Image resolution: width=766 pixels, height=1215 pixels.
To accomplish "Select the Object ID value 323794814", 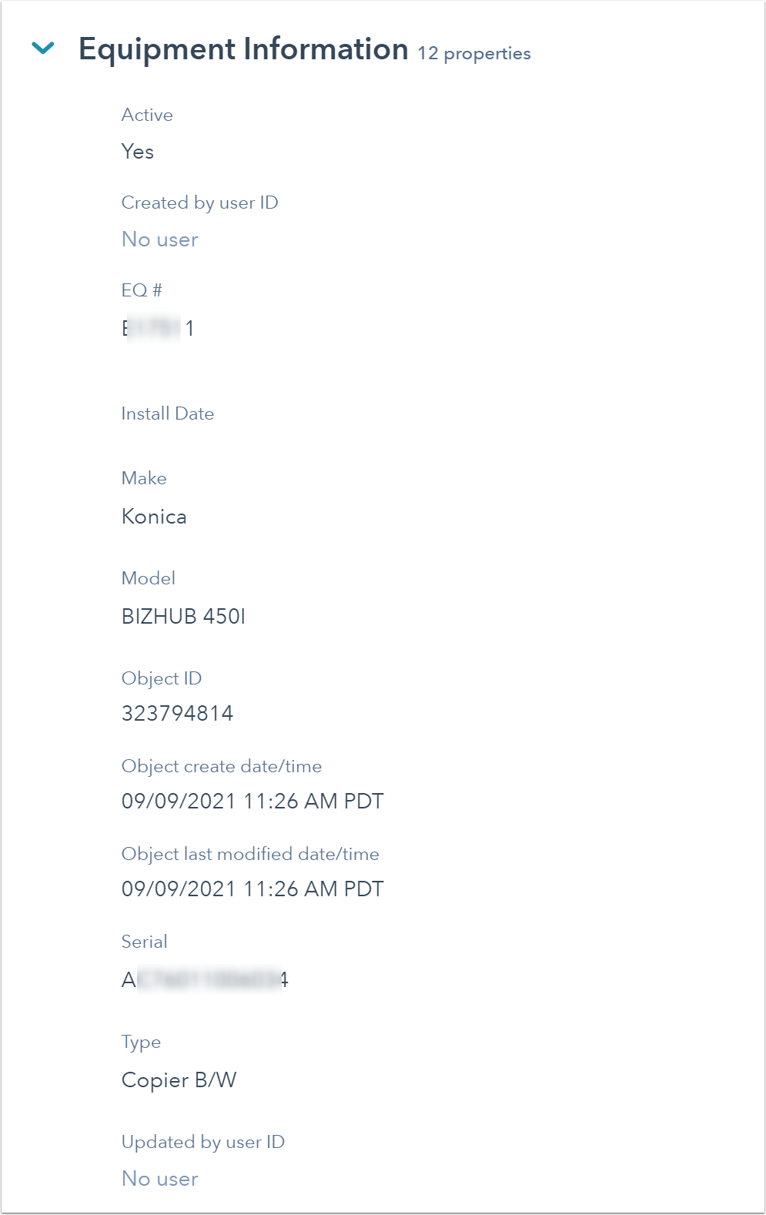I will pos(177,714).
